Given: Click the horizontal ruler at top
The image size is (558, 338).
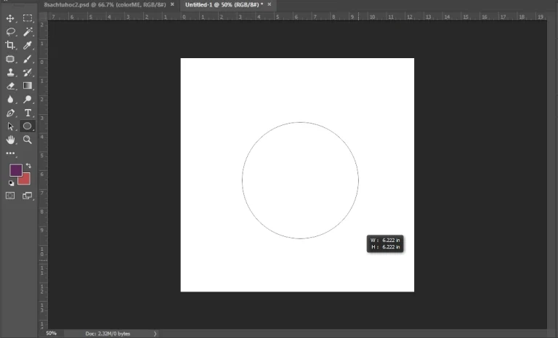Looking at the screenshot, I should (297, 17).
